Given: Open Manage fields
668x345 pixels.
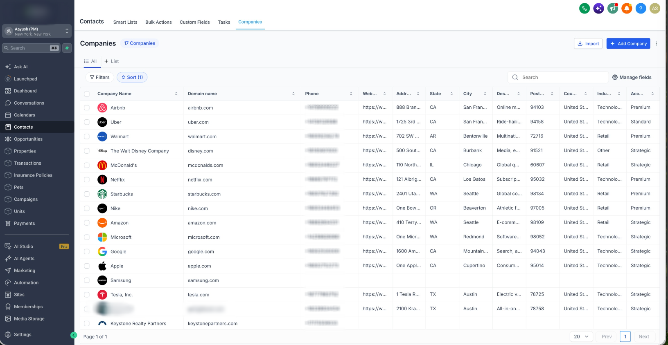Looking at the screenshot, I should [x=632, y=77].
